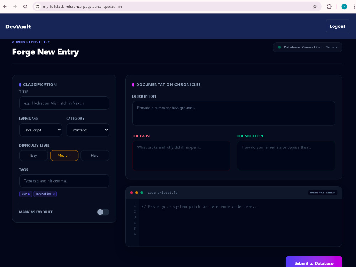This screenshot has height=267, width=356.
Task: Click into The Cause text area
Action: (x=182, y=156)
